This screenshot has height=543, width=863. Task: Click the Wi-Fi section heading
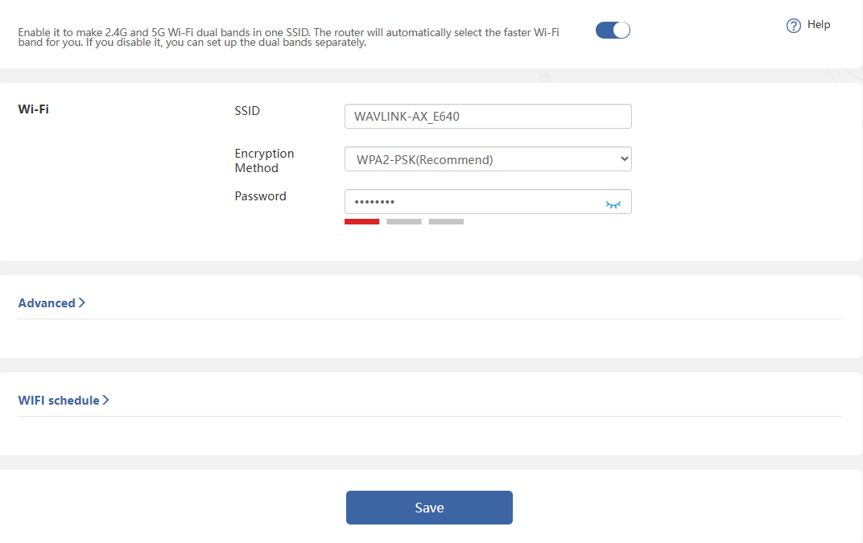(x=33, y=109)
